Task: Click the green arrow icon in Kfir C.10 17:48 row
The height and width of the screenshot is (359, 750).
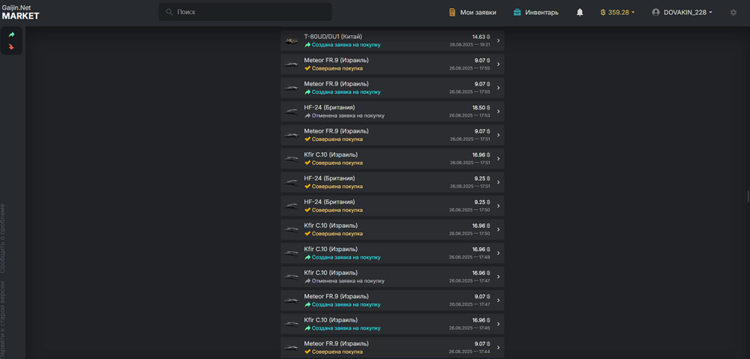Action: point(307,257)
